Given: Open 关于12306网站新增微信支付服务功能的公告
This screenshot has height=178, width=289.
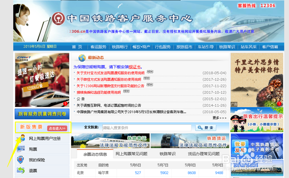Looking at the screenshot, I should pyautogui.click(x=110, y=86).
